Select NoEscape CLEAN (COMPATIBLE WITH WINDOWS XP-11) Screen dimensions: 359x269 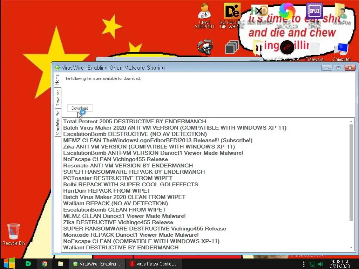pyautogui.click(x=141, y=241)
